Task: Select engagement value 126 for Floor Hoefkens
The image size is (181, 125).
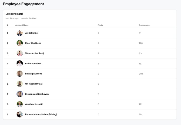Action: (141, 43)
